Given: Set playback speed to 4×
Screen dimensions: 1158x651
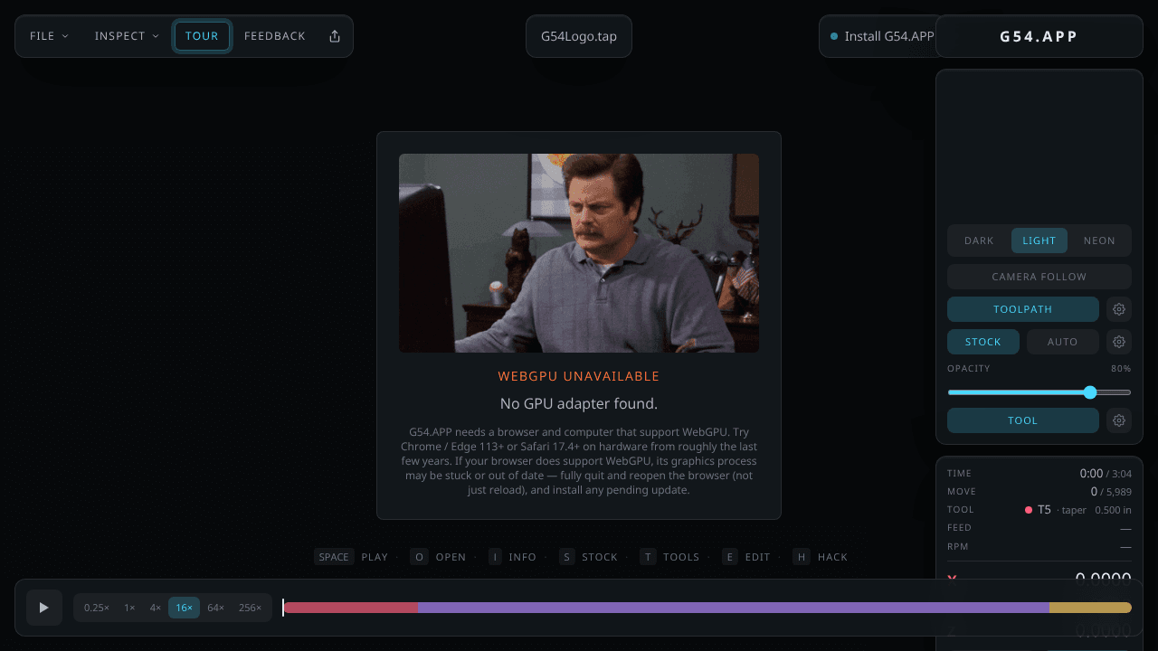Looking at the screenshot, I should (156, 608).
